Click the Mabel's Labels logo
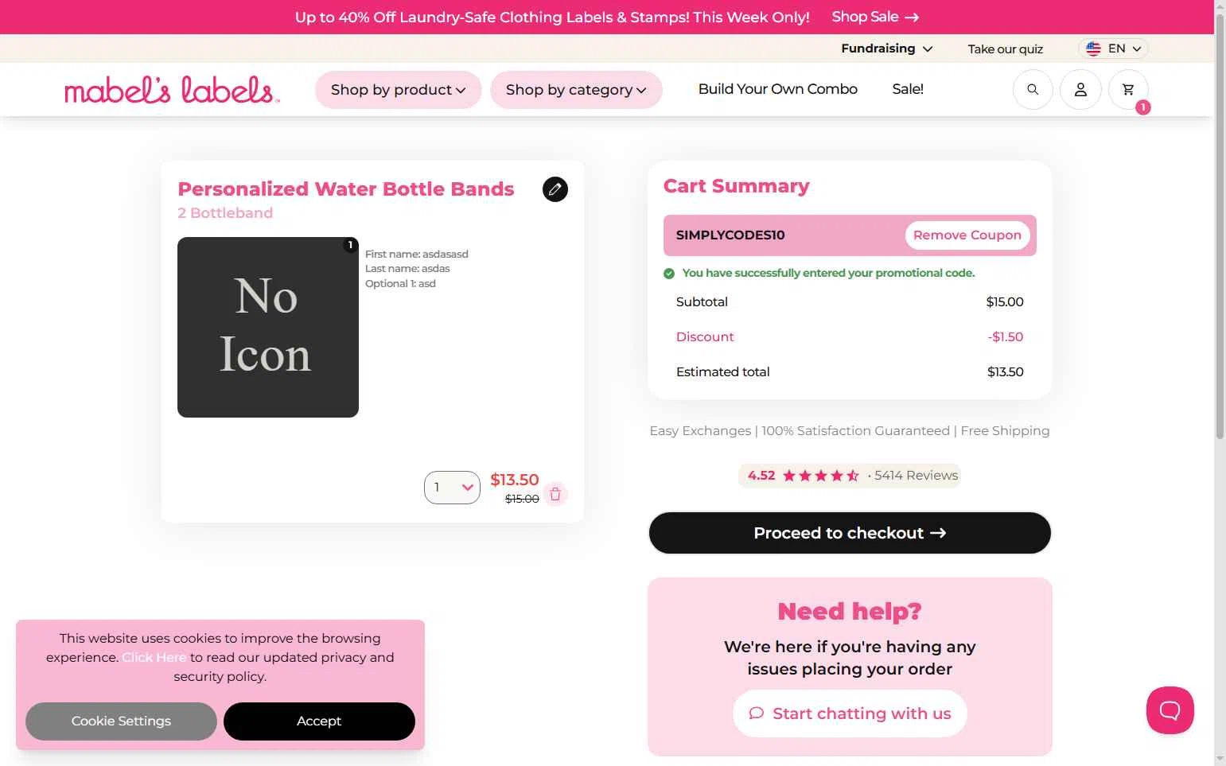Screen dimensions: 1226x766 point(172,90)
